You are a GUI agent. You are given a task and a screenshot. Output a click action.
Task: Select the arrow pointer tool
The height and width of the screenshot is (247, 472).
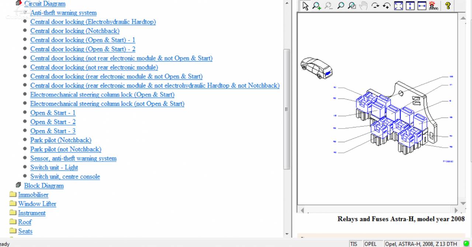click(305, 6)
